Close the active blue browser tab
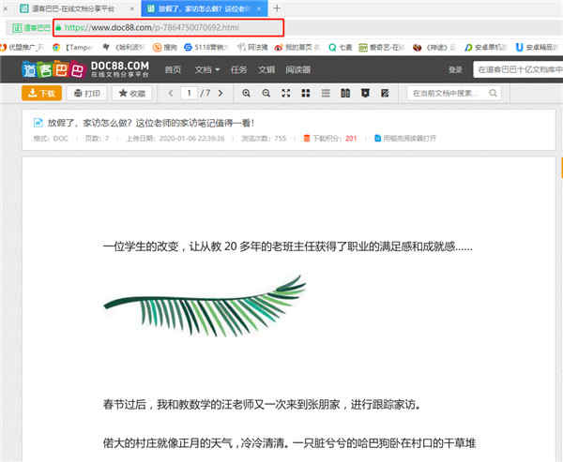The image size is (563, 462). click(259, 8)
